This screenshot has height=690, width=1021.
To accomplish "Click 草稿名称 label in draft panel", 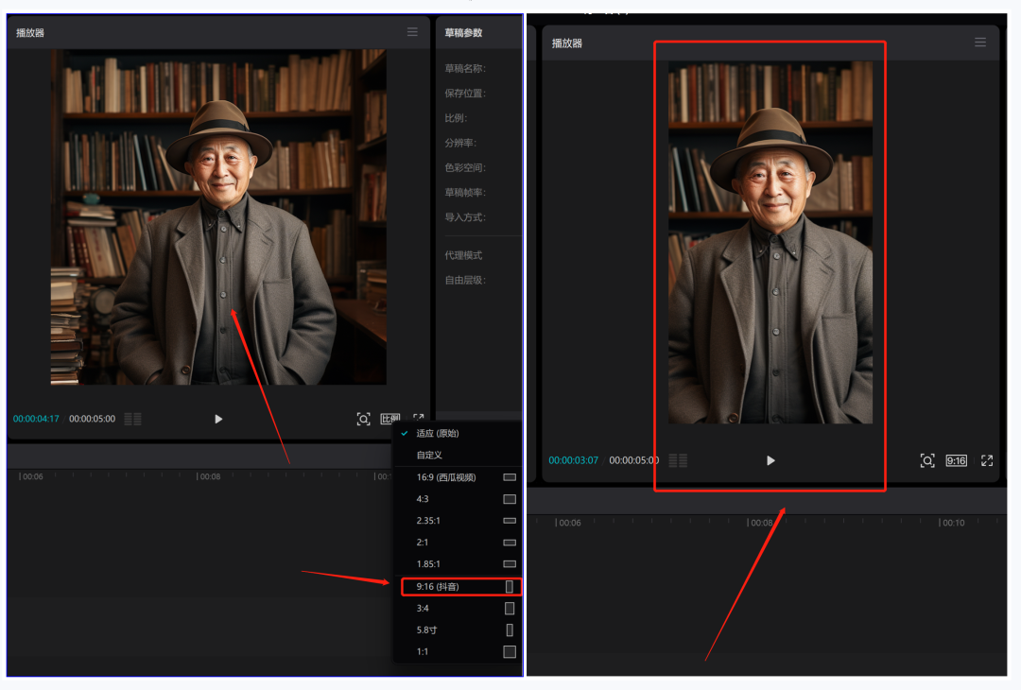I will pos(465,68).
